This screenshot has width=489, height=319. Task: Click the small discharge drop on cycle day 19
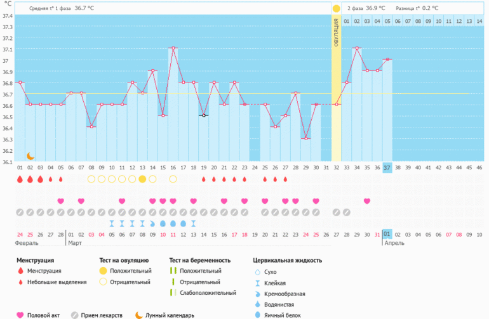click(x=204, y=179)
